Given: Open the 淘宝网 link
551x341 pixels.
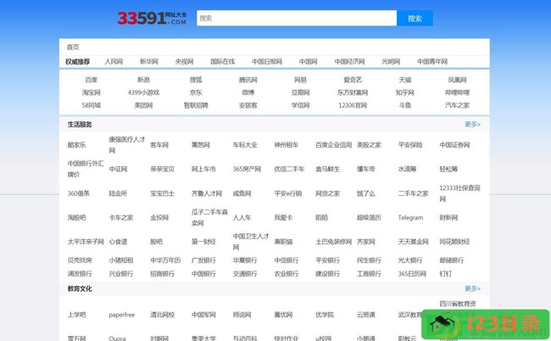Looking at the screenshot, I should (91, 92).
